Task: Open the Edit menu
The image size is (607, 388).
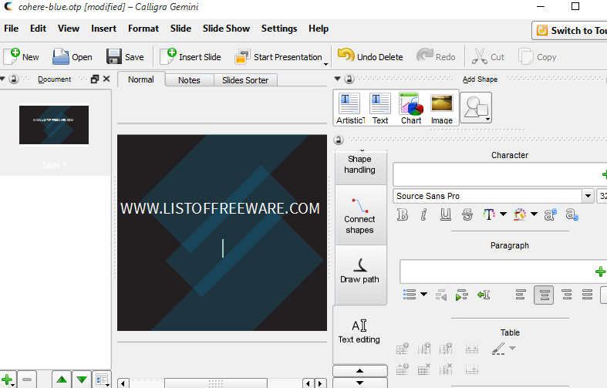Action: 38,29
